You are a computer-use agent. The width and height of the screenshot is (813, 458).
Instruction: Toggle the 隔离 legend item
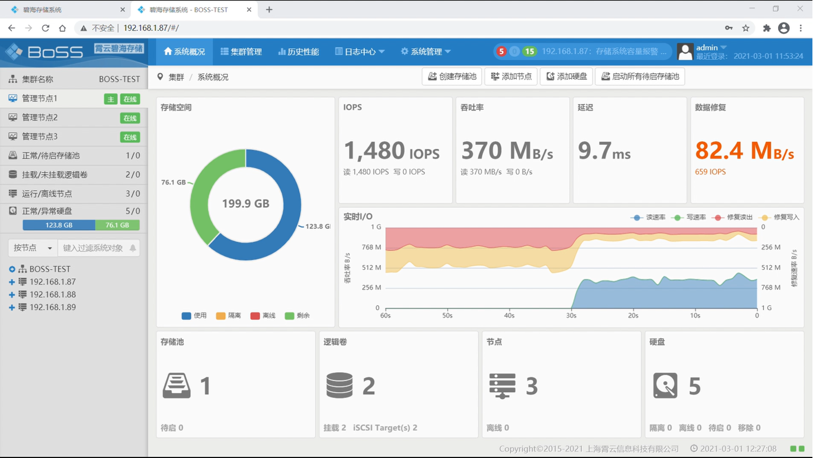click(x=228, y=316)
